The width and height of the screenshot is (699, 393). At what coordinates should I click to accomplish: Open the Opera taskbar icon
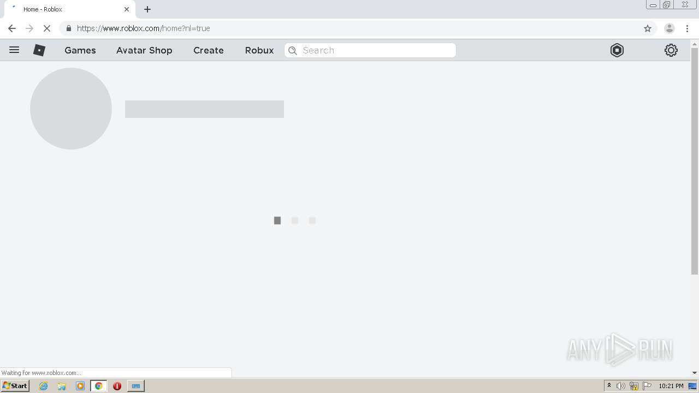pyautogui.click(x=117, y=386)
